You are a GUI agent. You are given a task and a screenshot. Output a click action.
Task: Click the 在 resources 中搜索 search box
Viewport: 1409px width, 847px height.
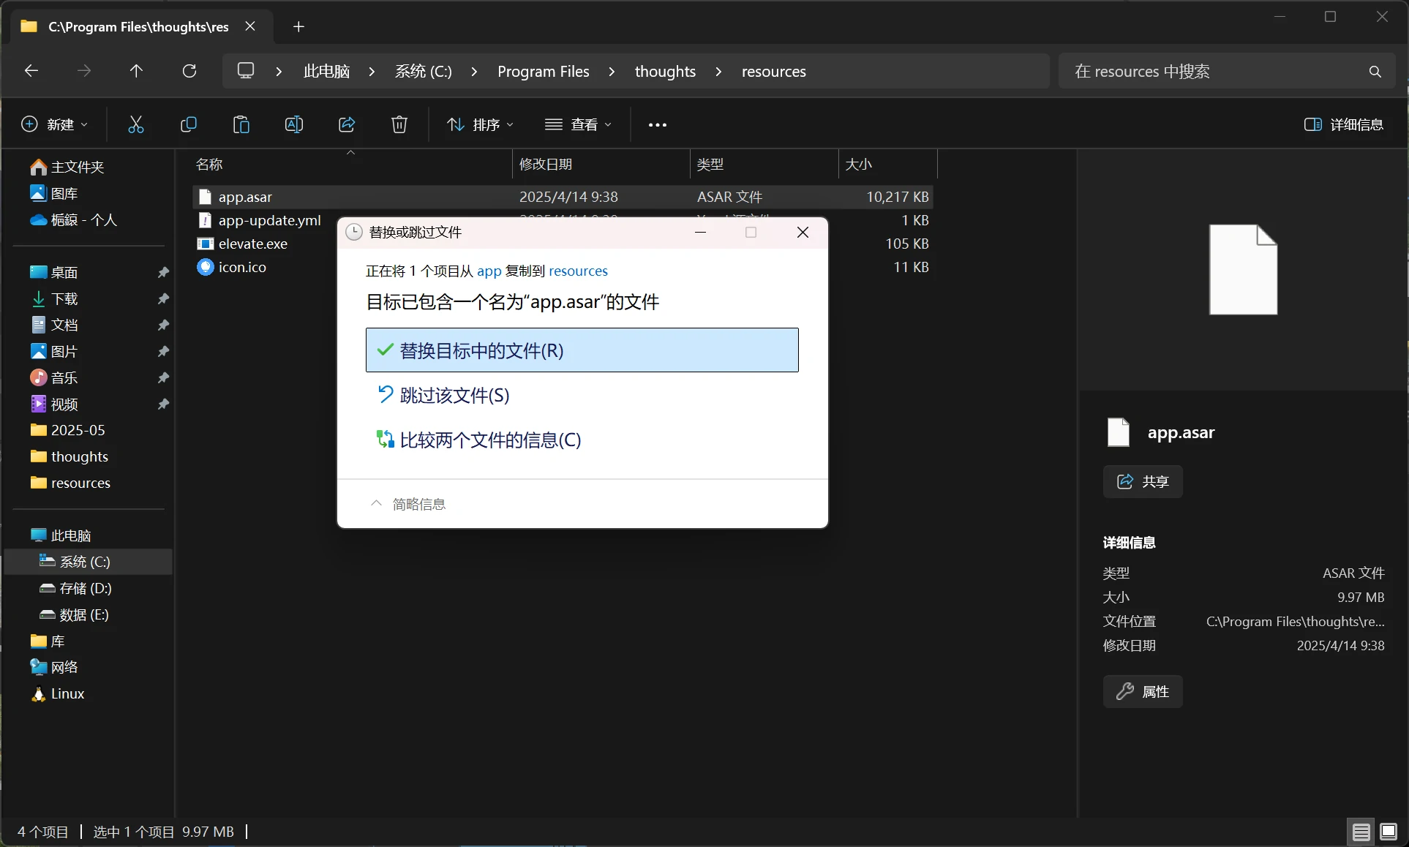point(1214,71)
